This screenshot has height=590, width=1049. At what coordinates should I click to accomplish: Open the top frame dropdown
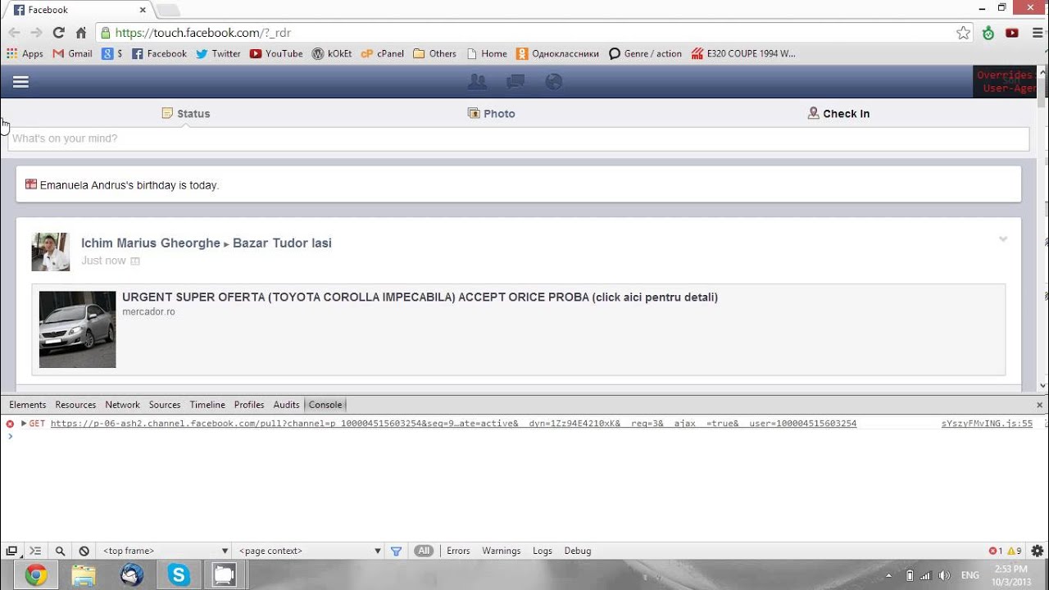pos(165,551)
